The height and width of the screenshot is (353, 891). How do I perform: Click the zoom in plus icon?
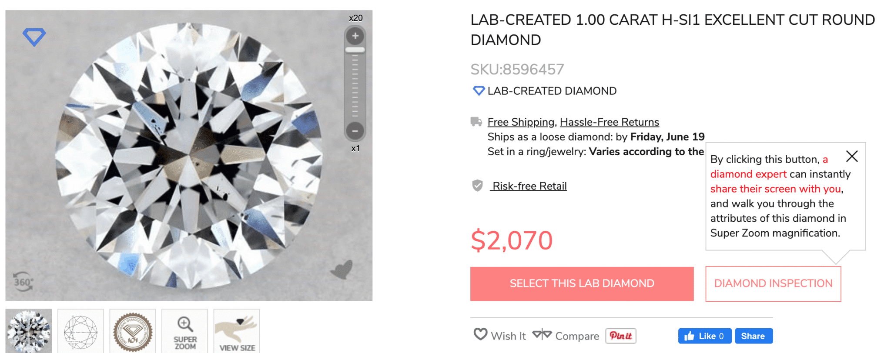(355, 36)
